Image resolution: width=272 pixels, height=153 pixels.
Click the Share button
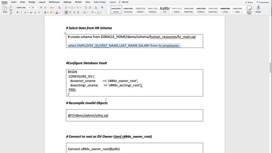[249, 2]
